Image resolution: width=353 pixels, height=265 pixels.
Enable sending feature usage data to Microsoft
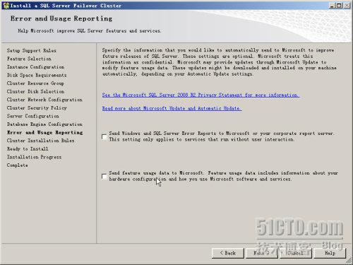(104, 177)
